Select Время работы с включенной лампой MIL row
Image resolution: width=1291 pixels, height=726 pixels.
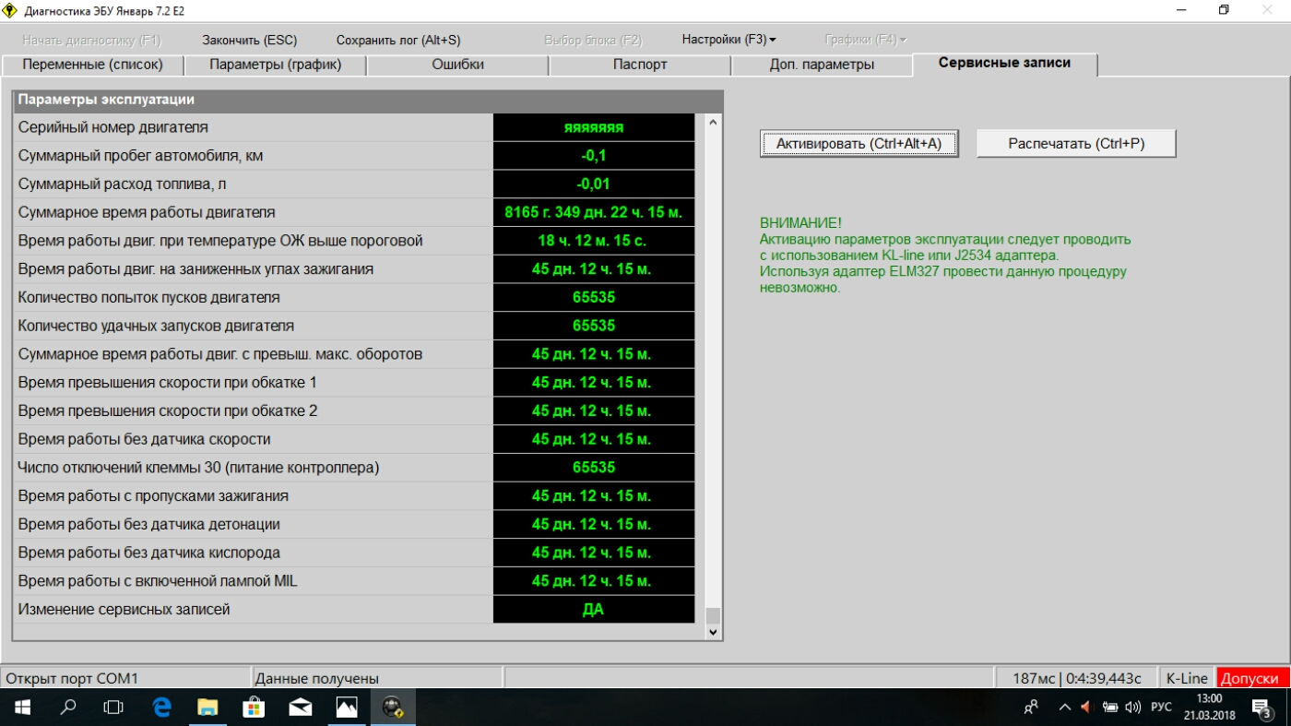(x=356, y=581)
